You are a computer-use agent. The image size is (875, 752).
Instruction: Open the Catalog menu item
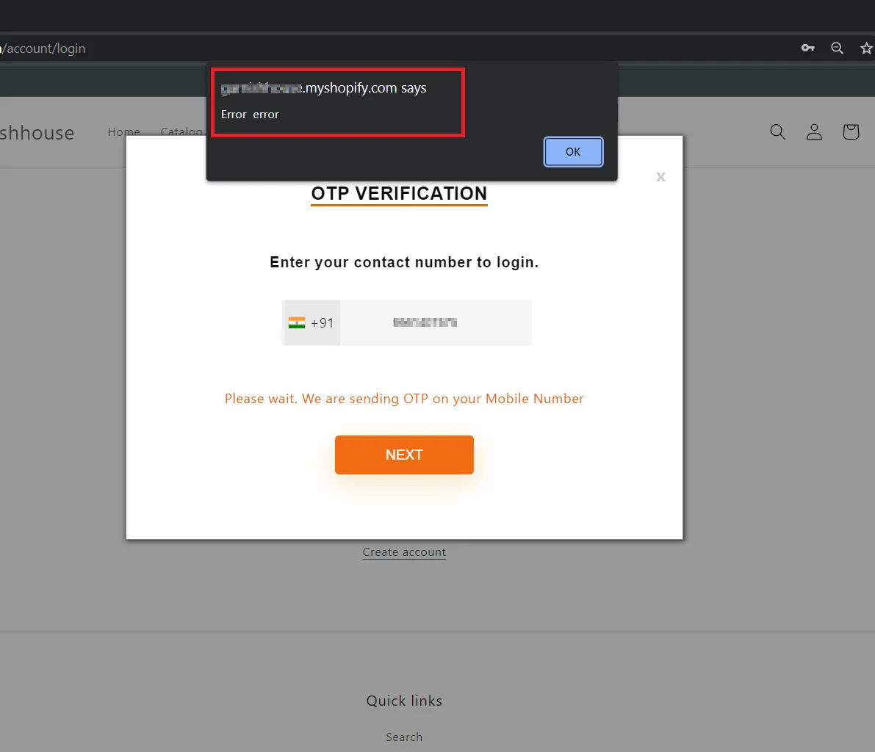tap(181, 132)
